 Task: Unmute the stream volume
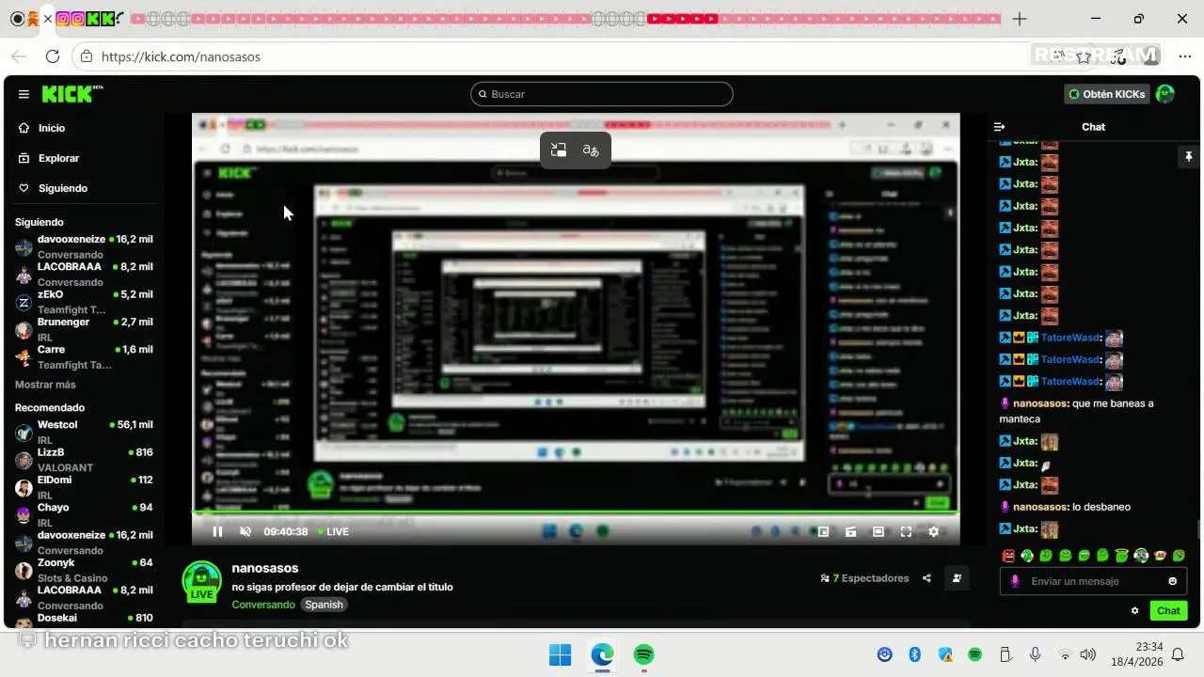click(x=246, y=531)
